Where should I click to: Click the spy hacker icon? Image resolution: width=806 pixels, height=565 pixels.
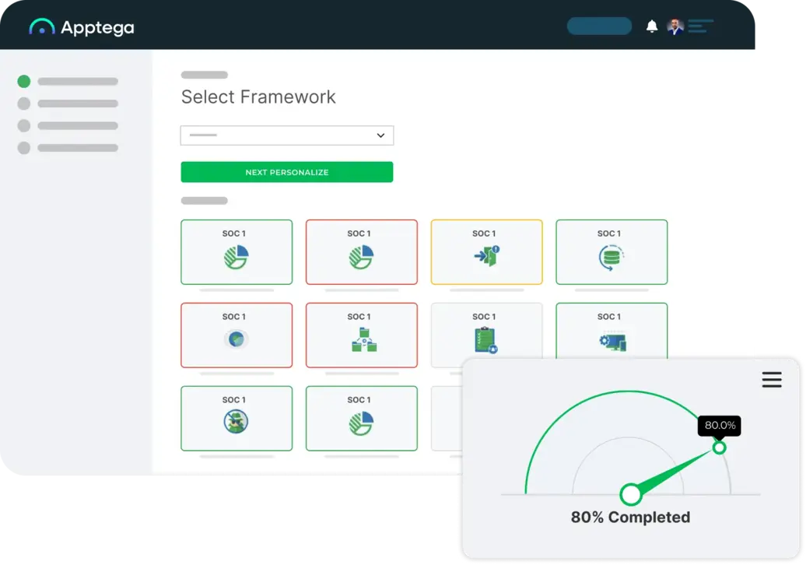click(236, 422)
